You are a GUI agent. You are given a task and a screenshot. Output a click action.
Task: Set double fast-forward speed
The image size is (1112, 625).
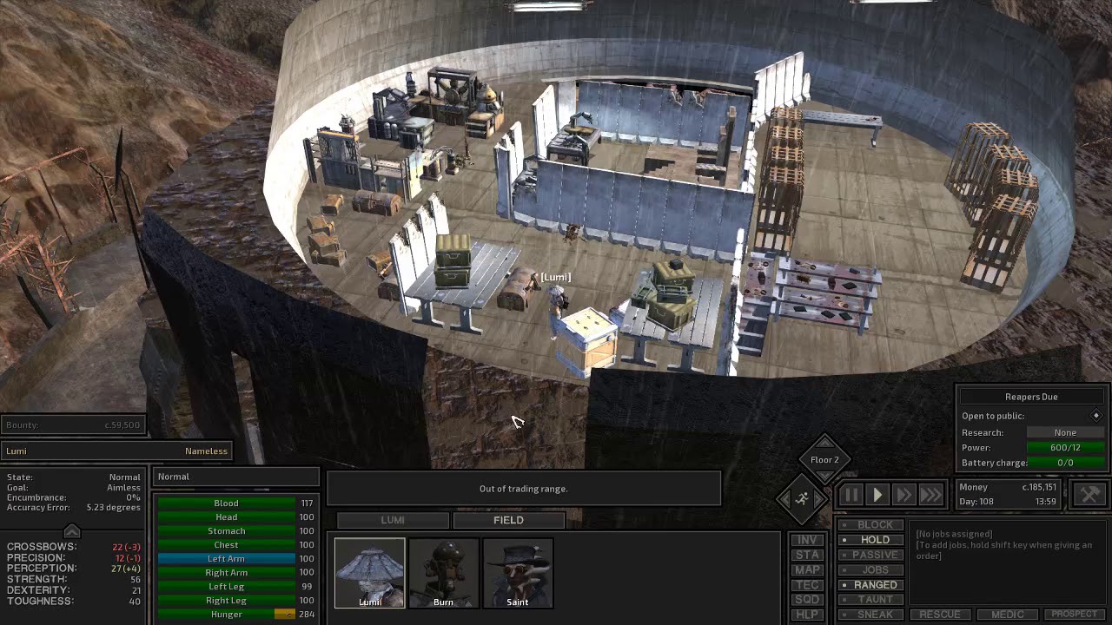pyautogui.click(x=903, y=495)
